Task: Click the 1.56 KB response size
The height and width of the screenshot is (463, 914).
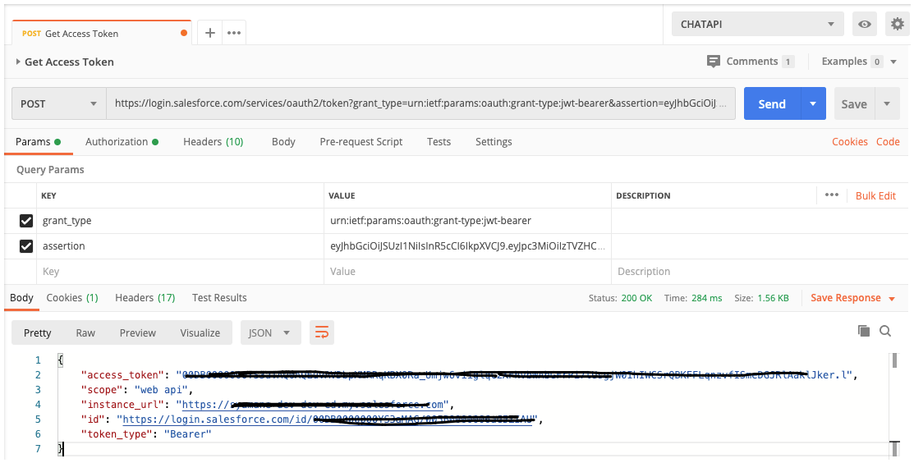Action: pos(773,298)
